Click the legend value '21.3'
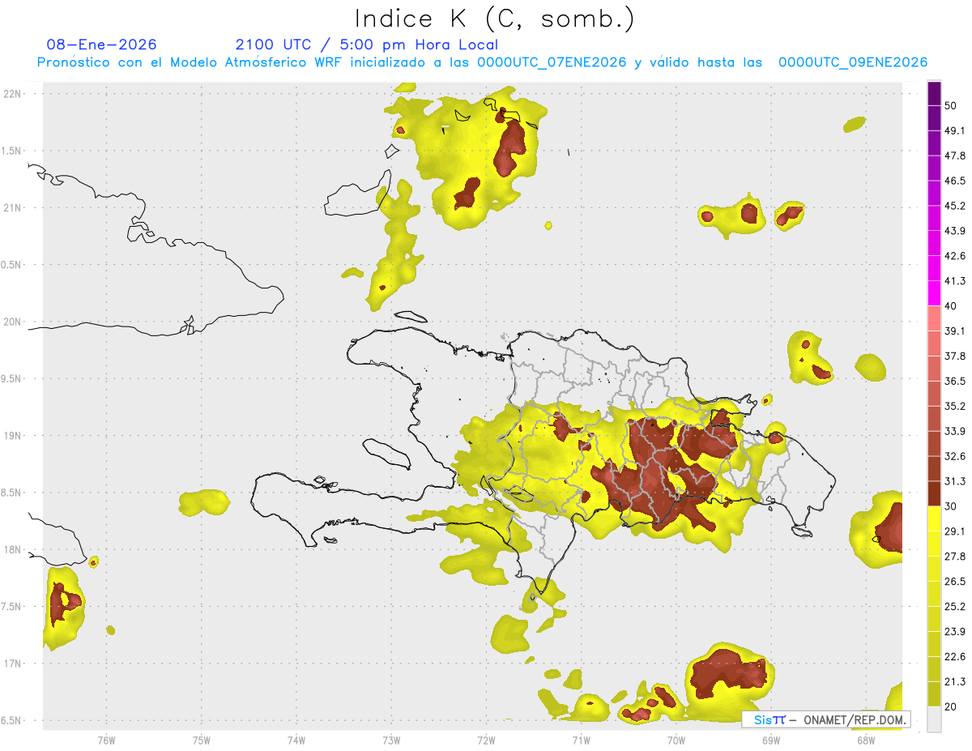 tap(955, 681)
